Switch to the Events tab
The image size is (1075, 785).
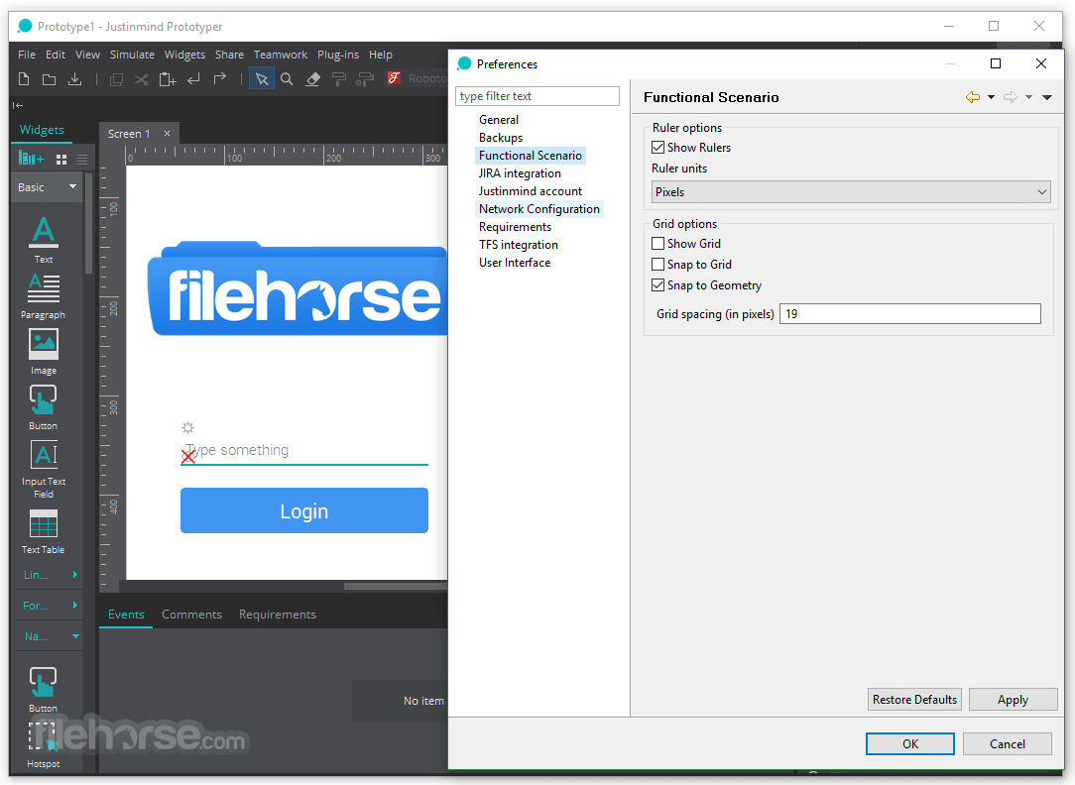coord(126,614)
